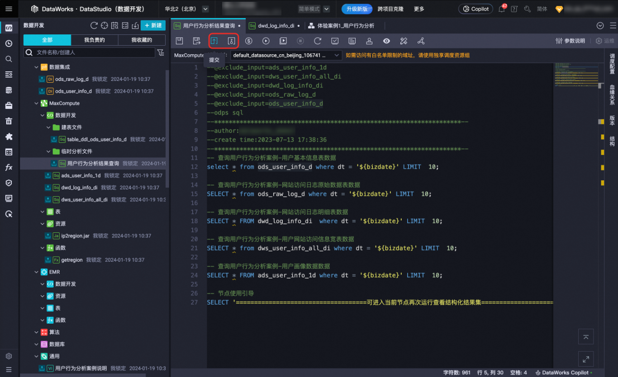Open the 血缘关系 side panel
Image resolution: width=618 pixels, height=377 pixels.
[x=612, y=95]
